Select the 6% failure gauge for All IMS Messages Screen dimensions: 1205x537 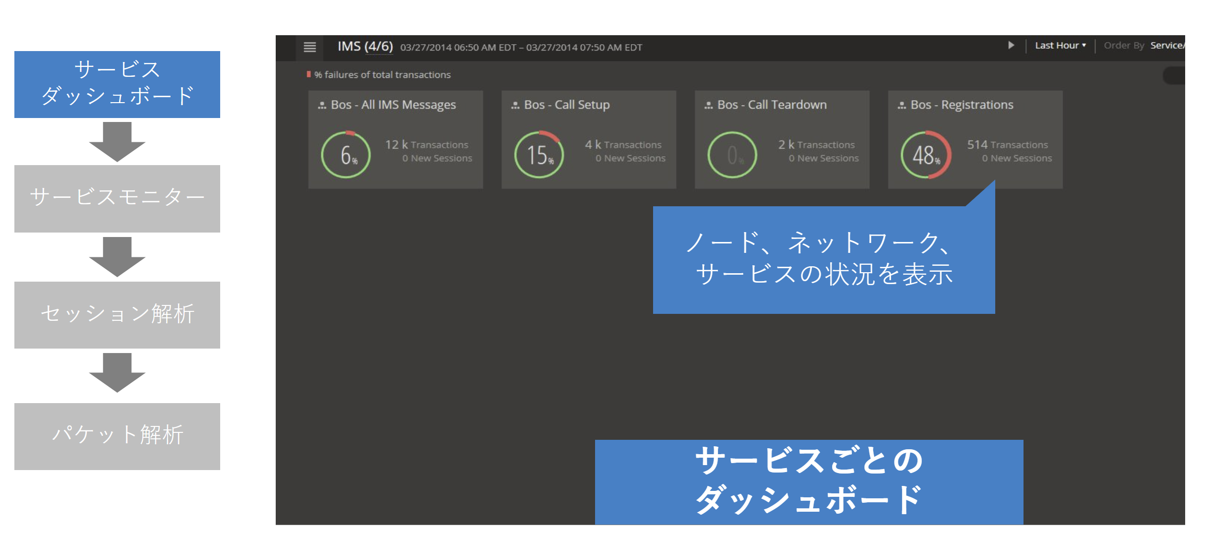click(x=346, y=154)
